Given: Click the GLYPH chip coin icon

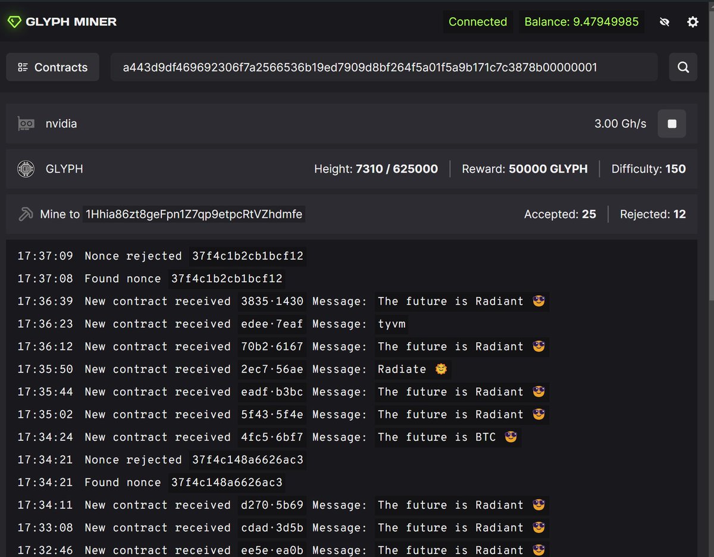Looking at the screenshot, I should (x=26, y=168).
